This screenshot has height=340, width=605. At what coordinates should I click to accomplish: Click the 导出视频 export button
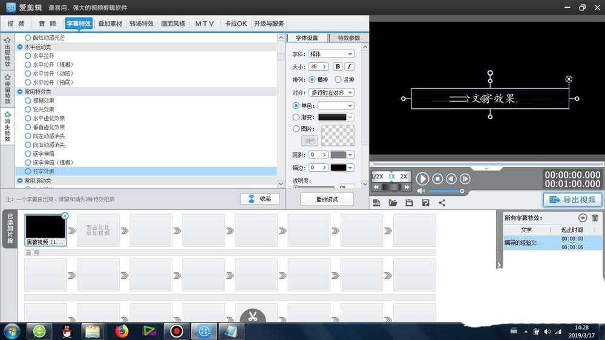(572, 200)
